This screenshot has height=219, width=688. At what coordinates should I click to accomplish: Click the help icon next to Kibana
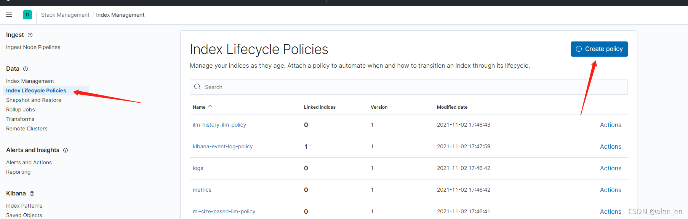pos(32,194)
